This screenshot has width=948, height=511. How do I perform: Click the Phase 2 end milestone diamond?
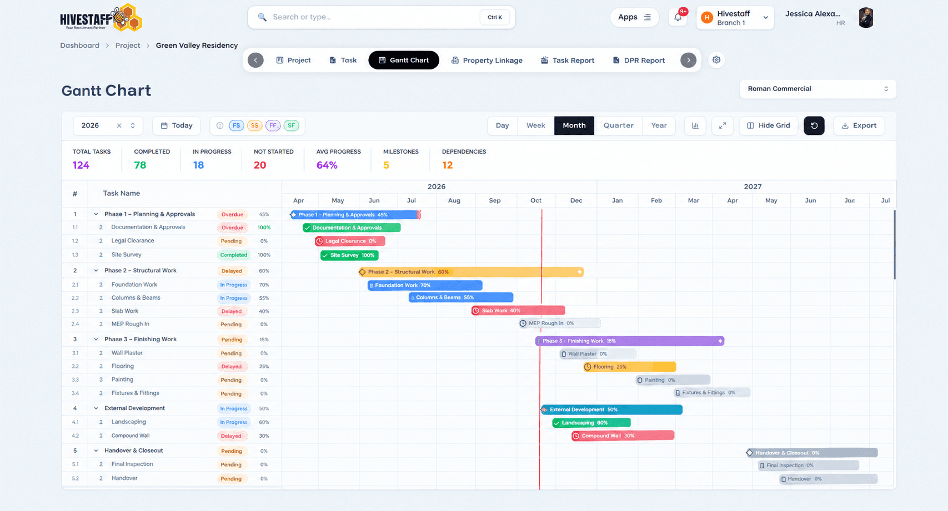coord(579,272)
